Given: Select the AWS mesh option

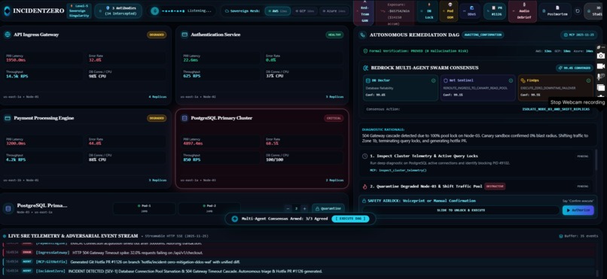Looking at the screenshot, I should [x=278, y=11].
